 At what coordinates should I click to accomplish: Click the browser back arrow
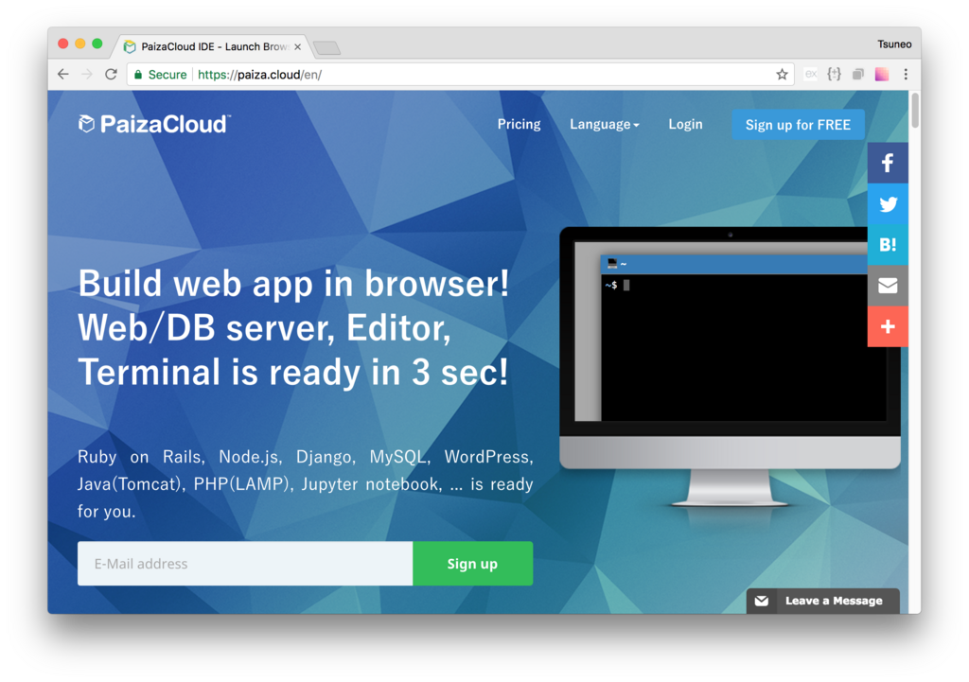pos(63,75)
